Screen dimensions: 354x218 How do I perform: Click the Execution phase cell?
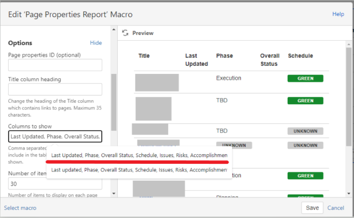pos(229,78)
